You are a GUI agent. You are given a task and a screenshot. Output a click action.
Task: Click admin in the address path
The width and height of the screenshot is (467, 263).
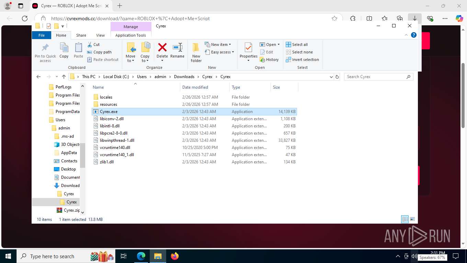click(160, 77)
